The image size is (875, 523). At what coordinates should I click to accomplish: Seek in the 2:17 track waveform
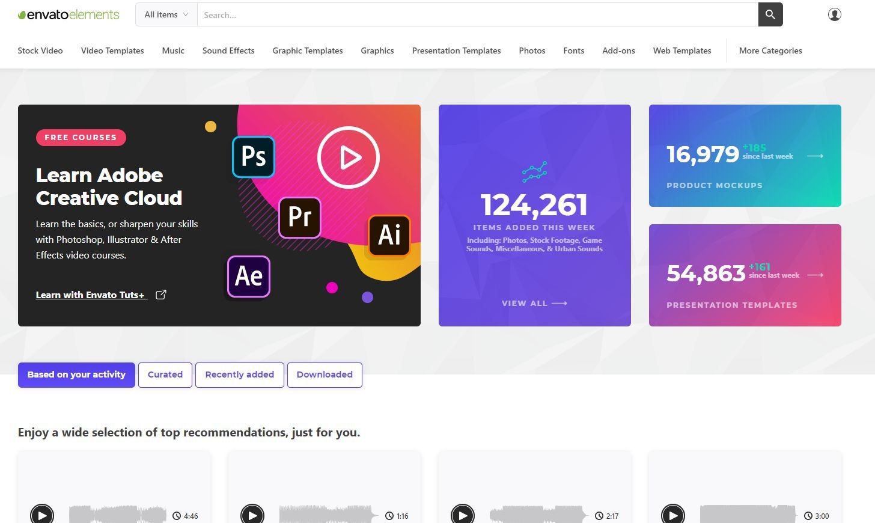pyautogui.click(x=538, y=515)
